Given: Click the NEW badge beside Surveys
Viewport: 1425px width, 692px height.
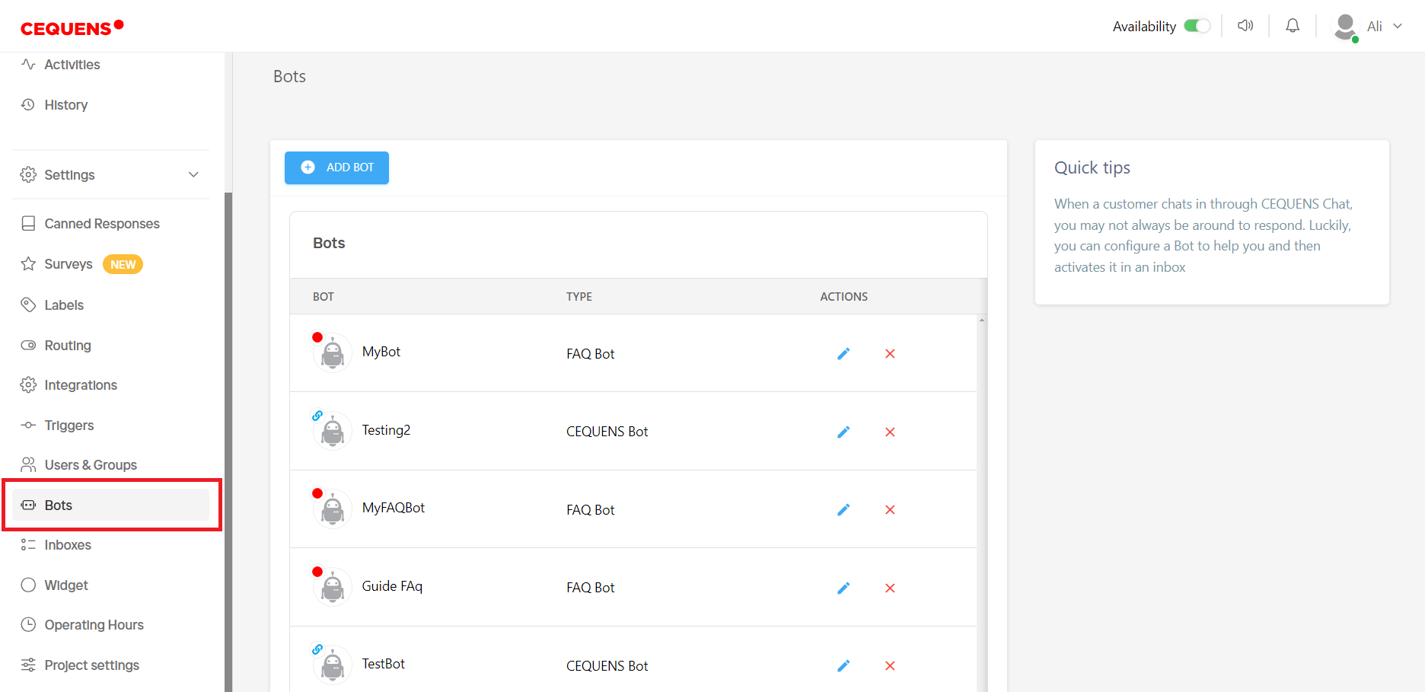Looking at the screenshot, I should [123, 264].
